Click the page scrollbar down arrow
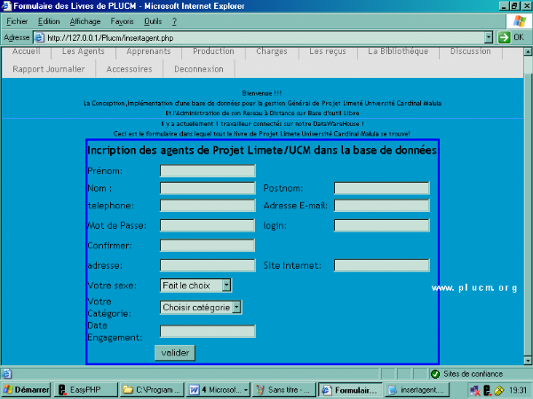The image size is (533, 399). coord(528,360)
